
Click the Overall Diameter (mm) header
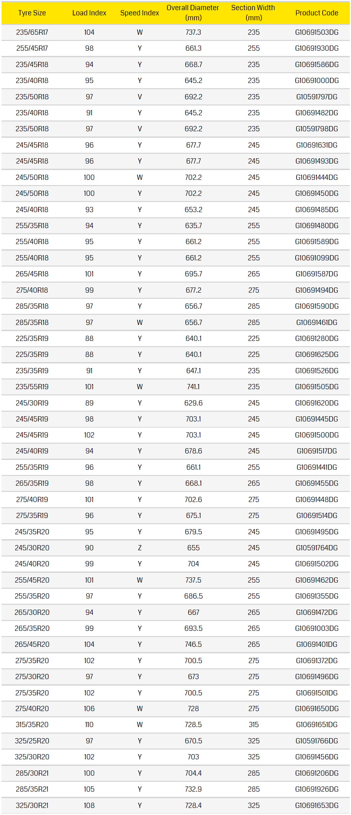193,13
